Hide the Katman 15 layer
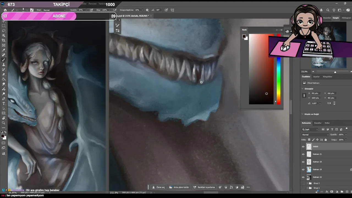Screen dimensions: 352x198 [x=303, y=177]
